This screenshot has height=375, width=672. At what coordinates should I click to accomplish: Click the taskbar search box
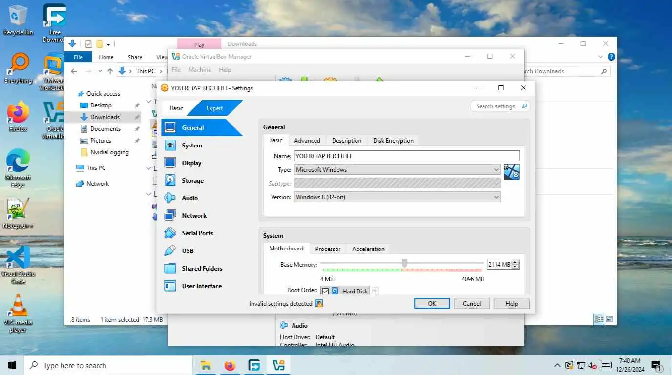[108, 365]
